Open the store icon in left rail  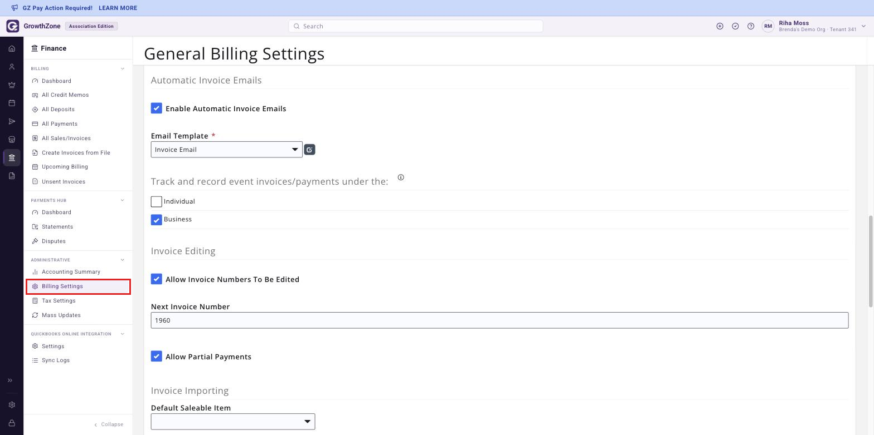coord(12,140)
